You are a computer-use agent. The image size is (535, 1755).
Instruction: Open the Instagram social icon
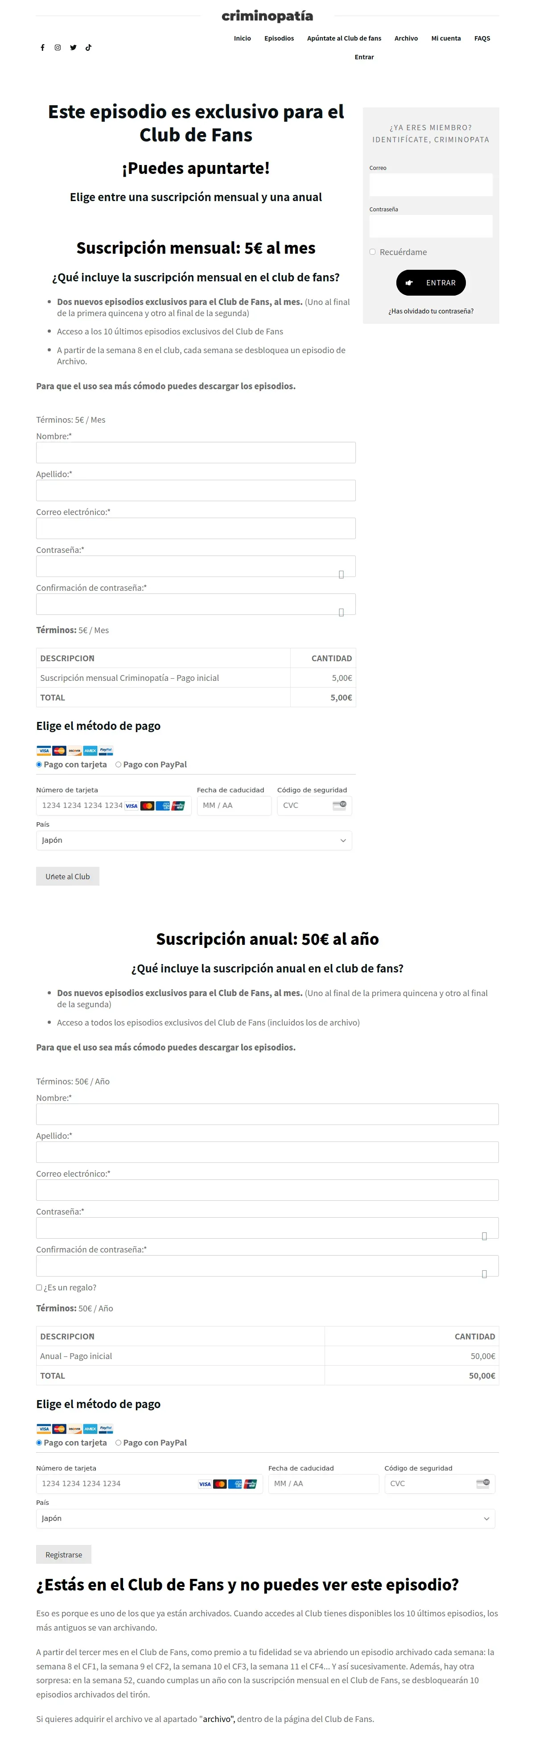click(58, 48)
